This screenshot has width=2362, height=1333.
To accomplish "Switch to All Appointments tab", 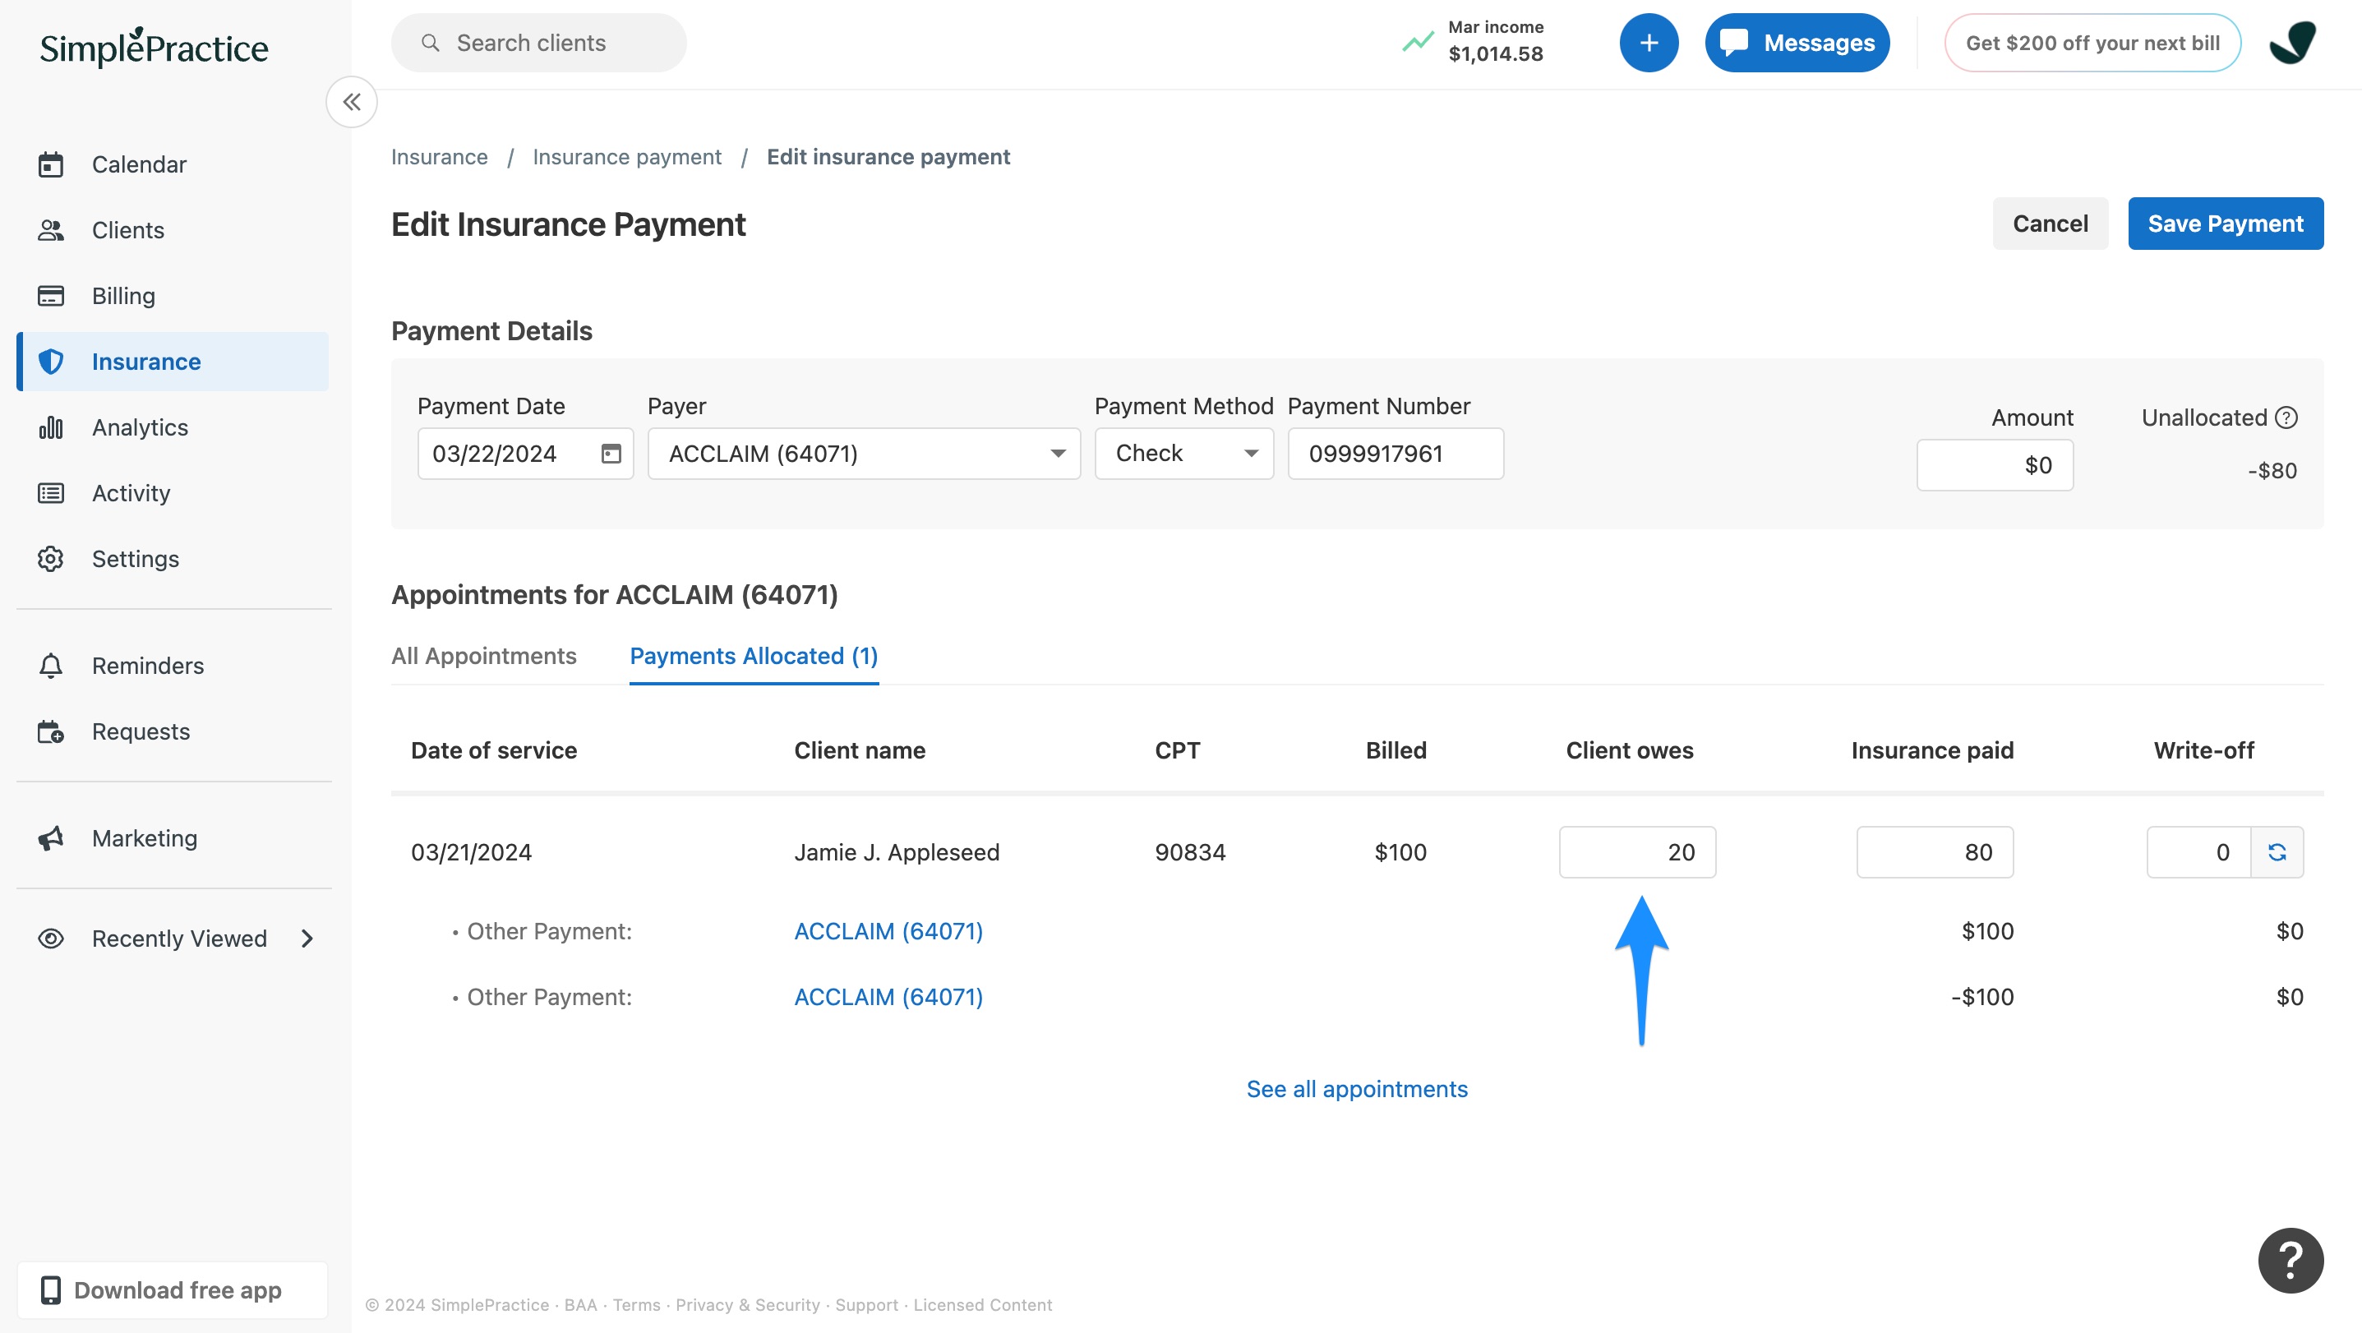I will [483, 656].
